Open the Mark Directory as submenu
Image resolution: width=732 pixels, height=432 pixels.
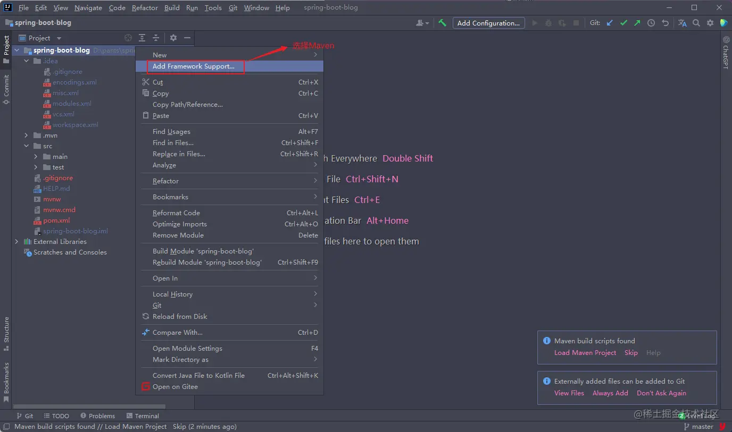pos(229,360)
